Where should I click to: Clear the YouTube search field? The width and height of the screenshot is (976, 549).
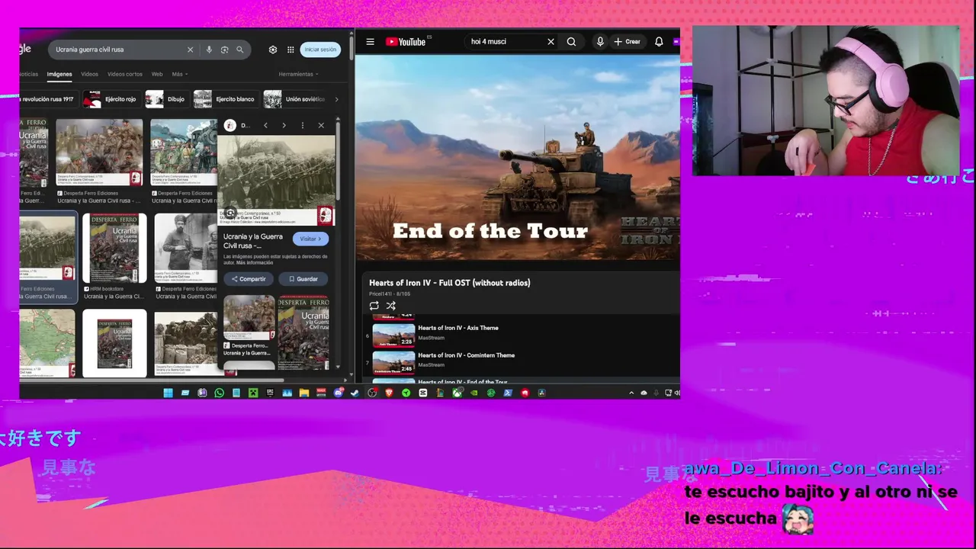pos(551,42)
